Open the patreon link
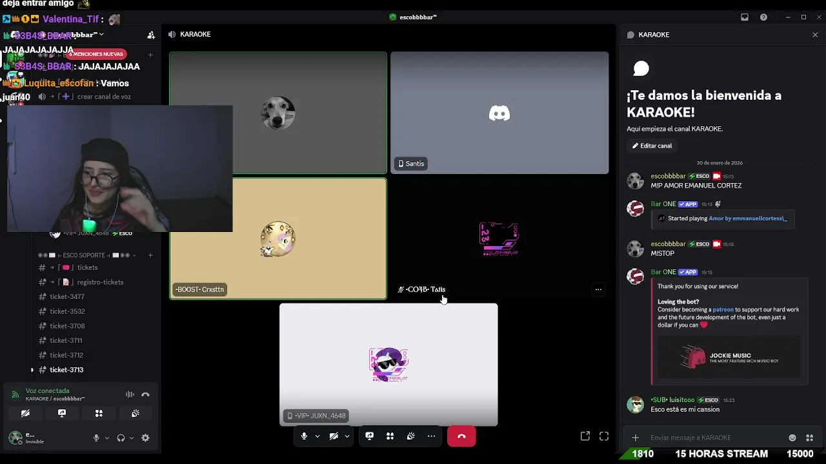Viewport: 826px width, 464px height. [723, 309]
